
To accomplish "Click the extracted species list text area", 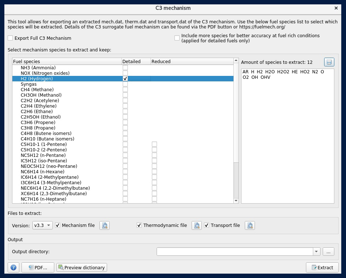I will click(287, 136).
